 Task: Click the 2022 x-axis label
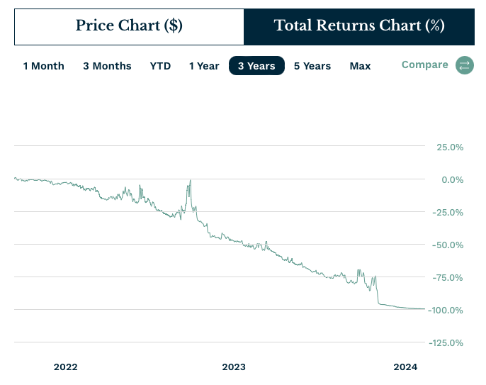coord(65,367)
